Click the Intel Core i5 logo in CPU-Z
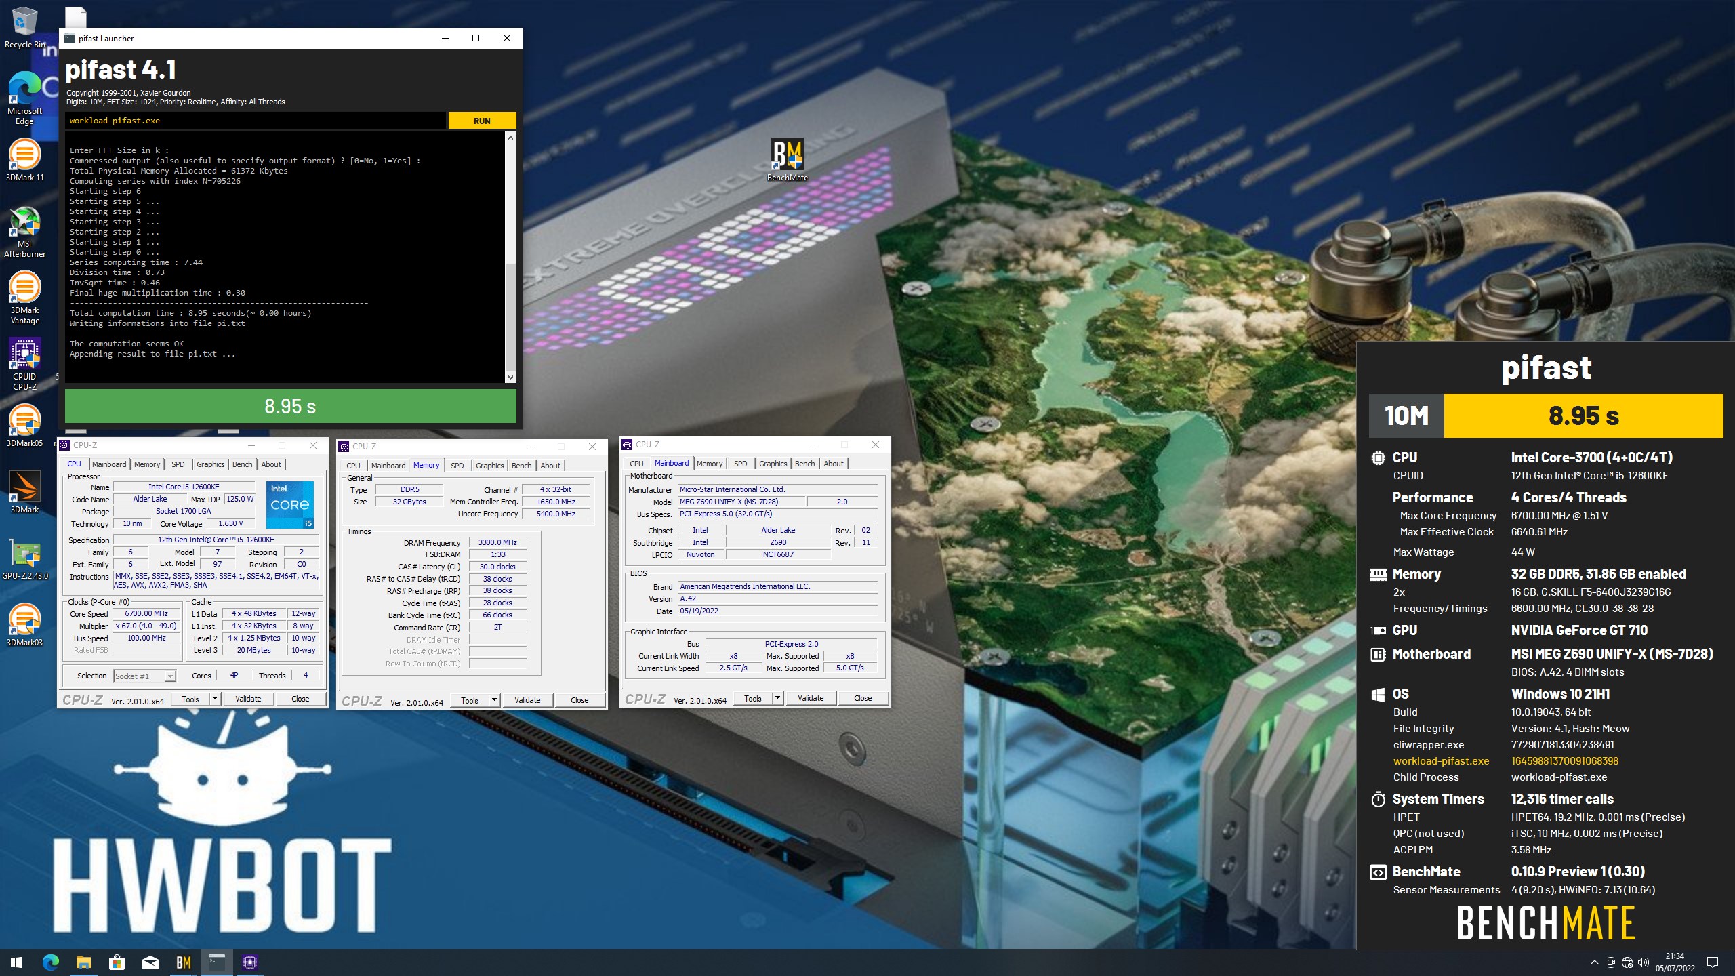Image resolution: width=1735 pixels, height=976 pixels. point(290,505)
